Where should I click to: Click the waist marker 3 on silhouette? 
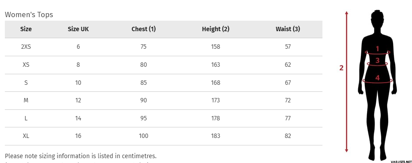[378, 61]
